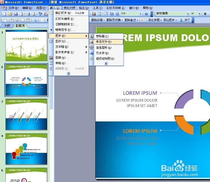Screen dimensions: 210x182
Task: Click the AutoShapes icon in the submenu
Action: tap(92, 47)
